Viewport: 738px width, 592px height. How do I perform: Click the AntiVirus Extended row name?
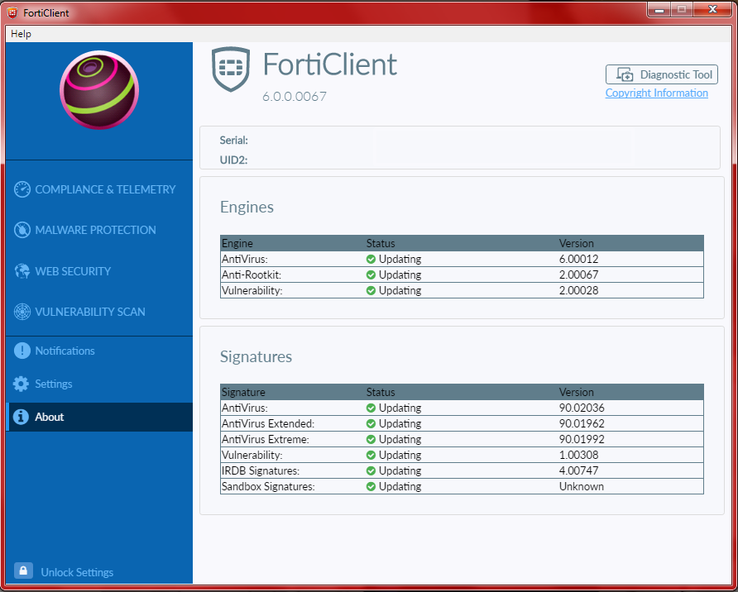pos(268,423)
